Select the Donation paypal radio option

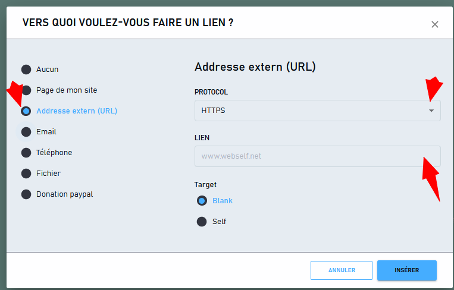(26, 194)
